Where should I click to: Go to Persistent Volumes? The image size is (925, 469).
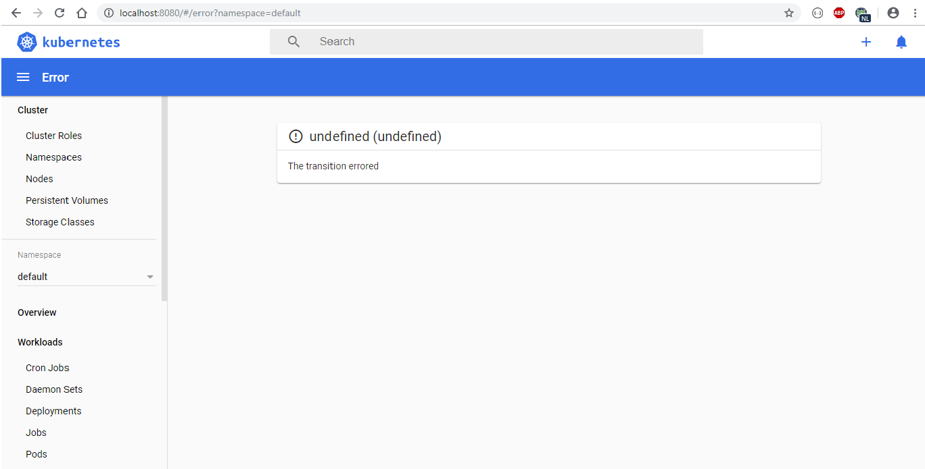(x=66, y=200)
